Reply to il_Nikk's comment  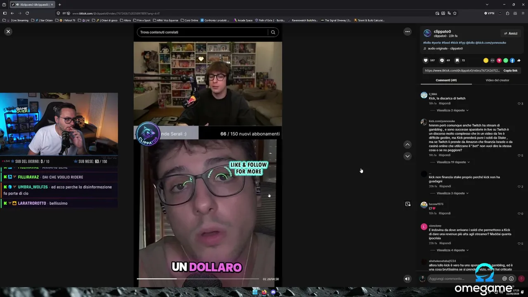pyautogui.click(x=445, y=103)
